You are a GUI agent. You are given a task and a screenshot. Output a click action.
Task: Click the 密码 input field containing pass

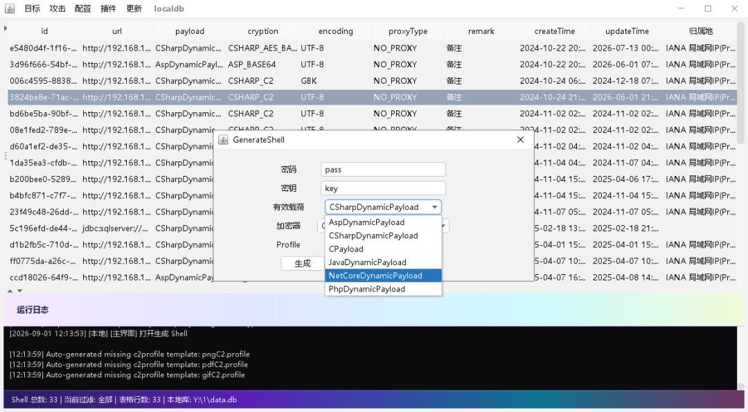pyautogui.click(x=383, y=169)
